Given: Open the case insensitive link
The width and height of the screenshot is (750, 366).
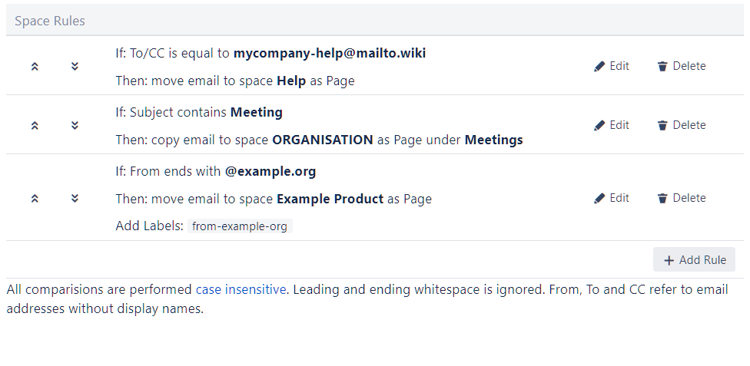Looking at the screenshot, I should pos(241,289).
